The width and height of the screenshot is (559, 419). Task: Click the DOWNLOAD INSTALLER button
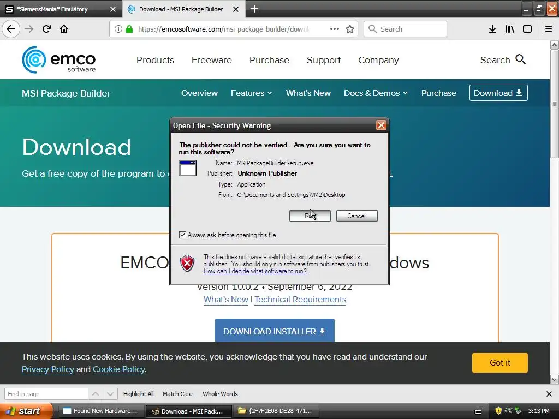coord(275,331)
